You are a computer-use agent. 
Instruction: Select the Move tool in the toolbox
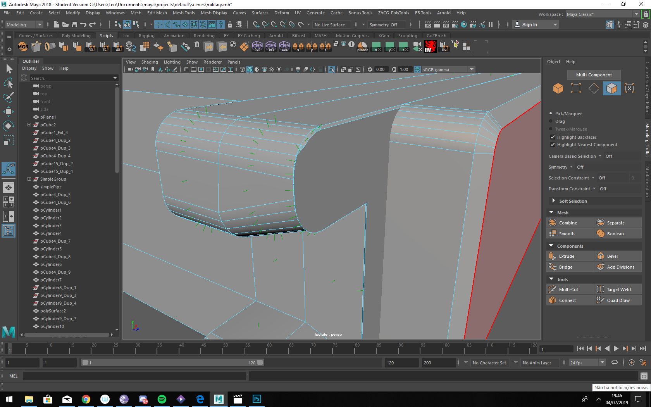(9, 112)
